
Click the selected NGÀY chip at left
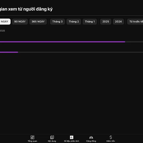tap(5, 22)
